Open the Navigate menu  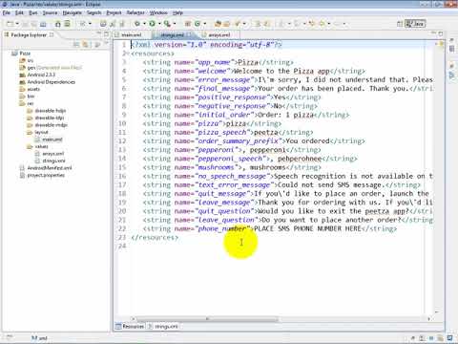click(x=73, y=12)
